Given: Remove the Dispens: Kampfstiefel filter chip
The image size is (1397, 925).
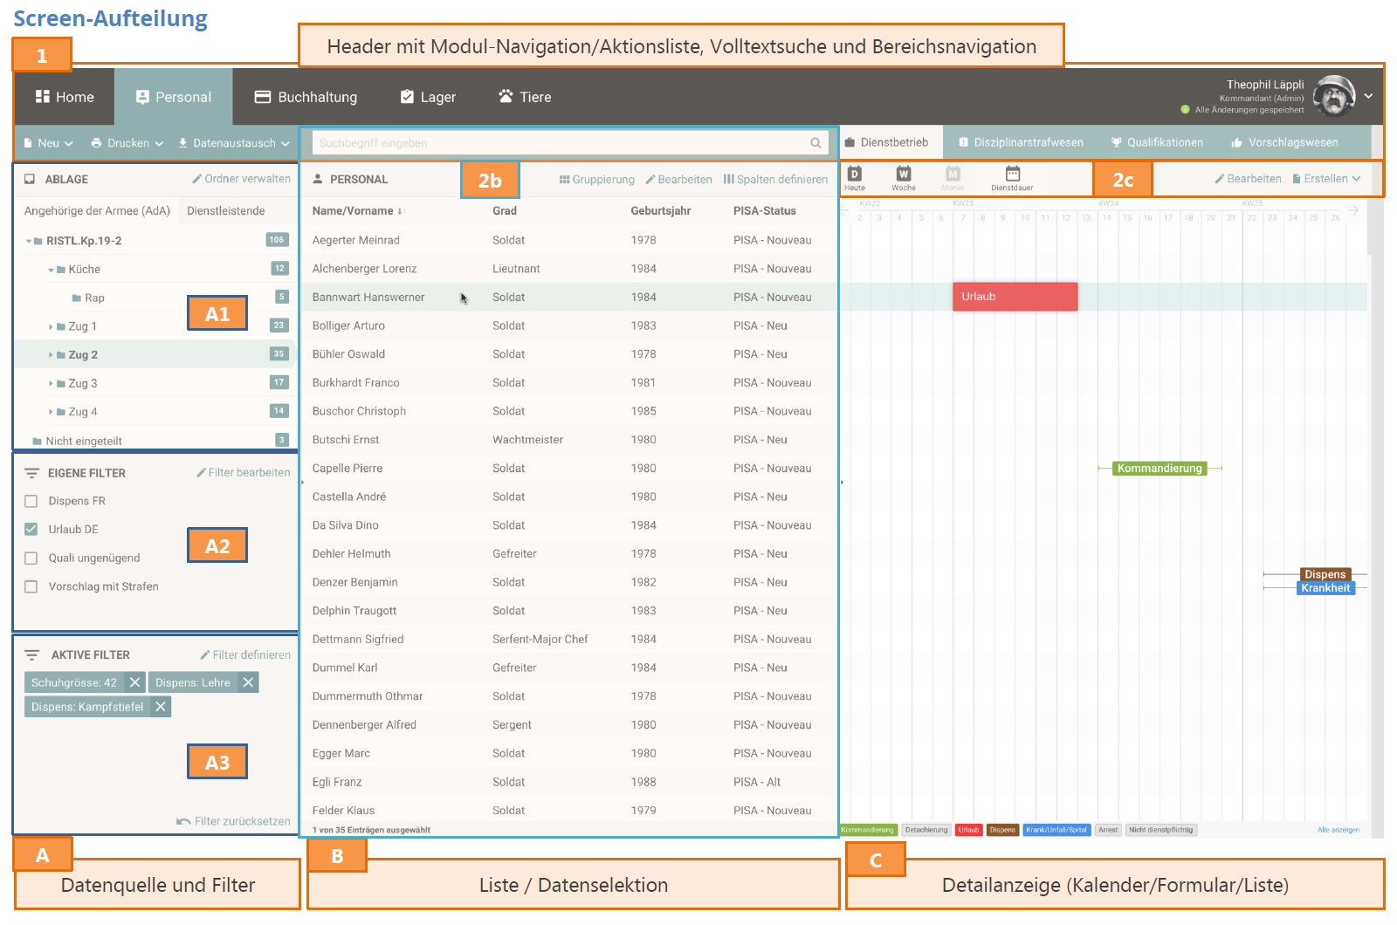Looking at the screenshot, I should (x=161, y=707).
